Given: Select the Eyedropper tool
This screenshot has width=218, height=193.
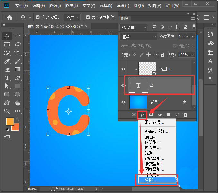Looking at the screenshot, I should (x=7, y=61).
